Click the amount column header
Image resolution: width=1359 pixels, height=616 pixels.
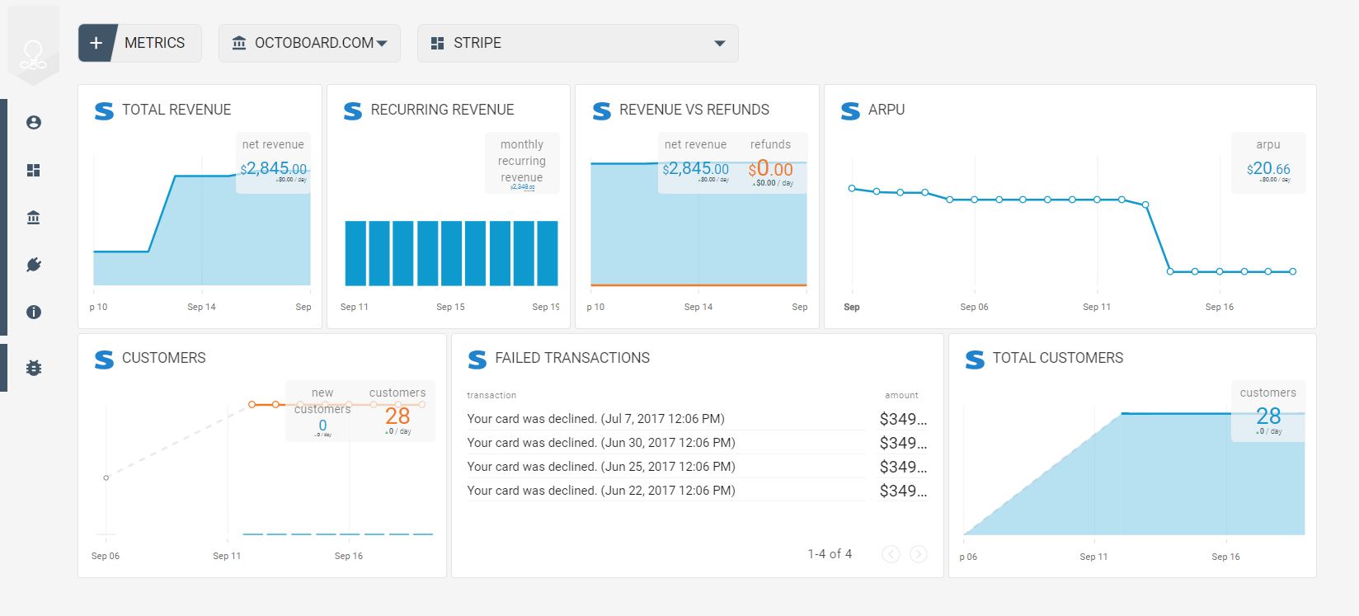(901, 396)
